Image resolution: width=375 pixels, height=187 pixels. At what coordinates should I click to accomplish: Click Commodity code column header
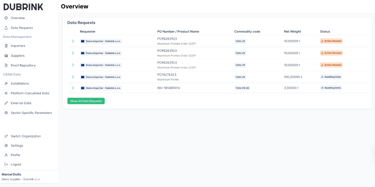[247, 32]
